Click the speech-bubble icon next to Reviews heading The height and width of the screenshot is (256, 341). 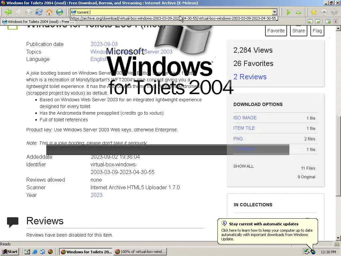pos(13,222)
